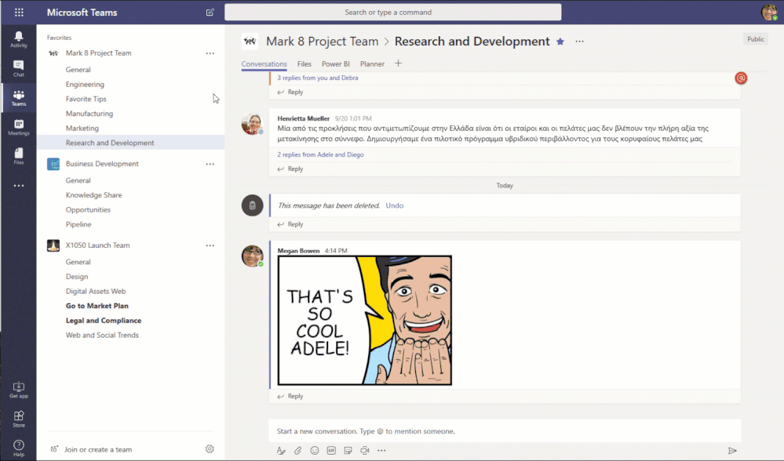Switch to the Planner tab
Viewport: 784px width, 461px height.
tap(372, 64)
